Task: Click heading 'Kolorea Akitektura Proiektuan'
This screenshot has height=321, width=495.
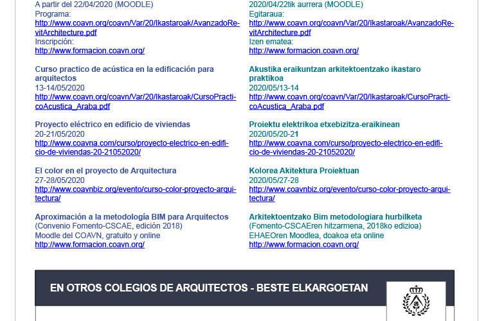Action: coord(303,171)
